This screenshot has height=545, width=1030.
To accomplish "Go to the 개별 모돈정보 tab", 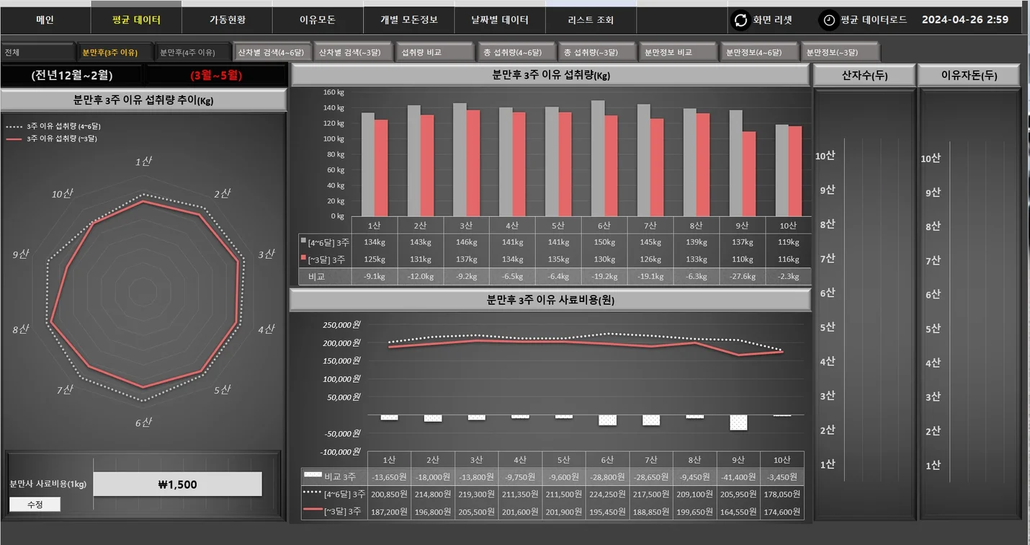I will coord(409,20).
